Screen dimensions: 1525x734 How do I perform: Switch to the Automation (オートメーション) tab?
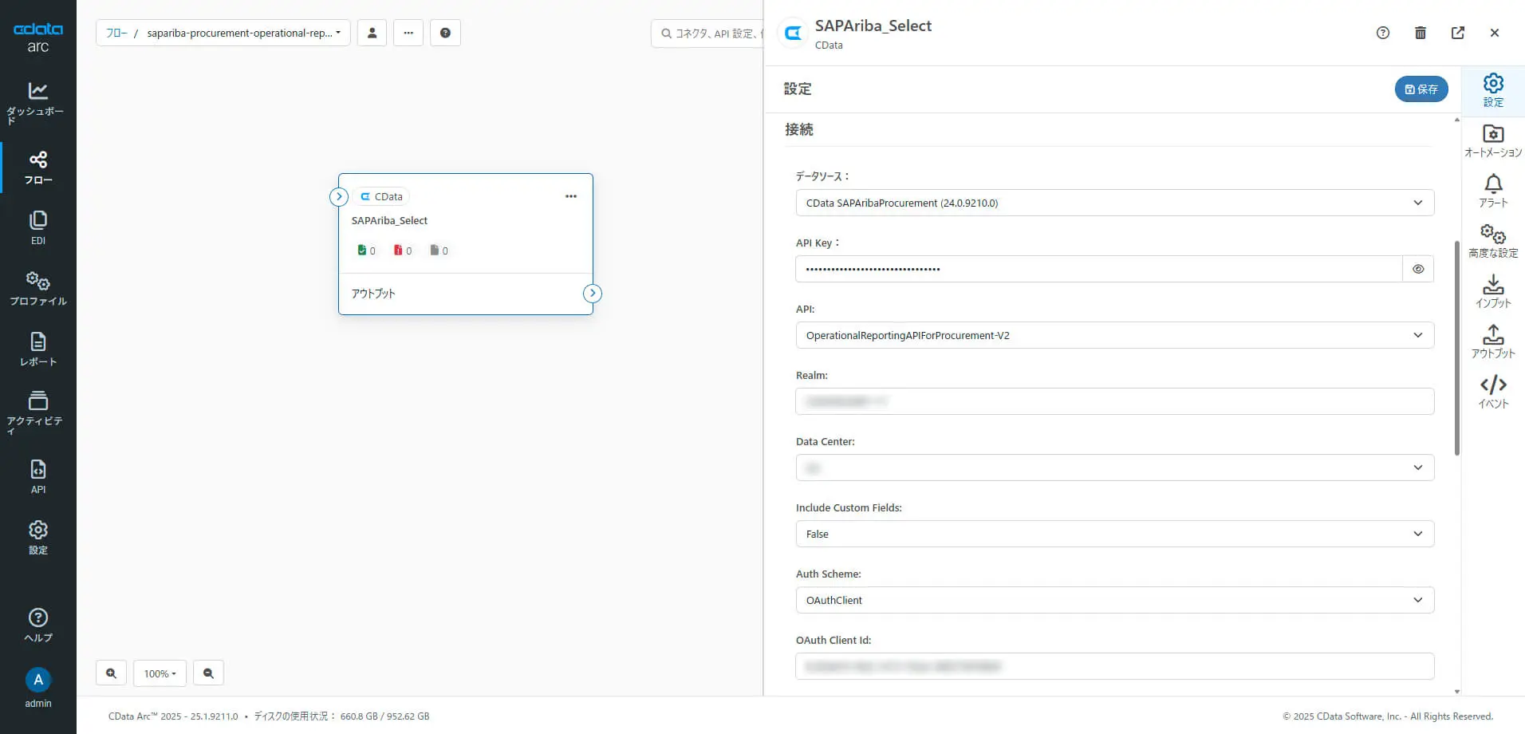[x=1492, y=140]
